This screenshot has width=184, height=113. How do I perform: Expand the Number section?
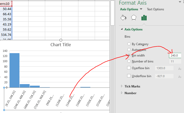pyautogui.click(x=122, y=93)
